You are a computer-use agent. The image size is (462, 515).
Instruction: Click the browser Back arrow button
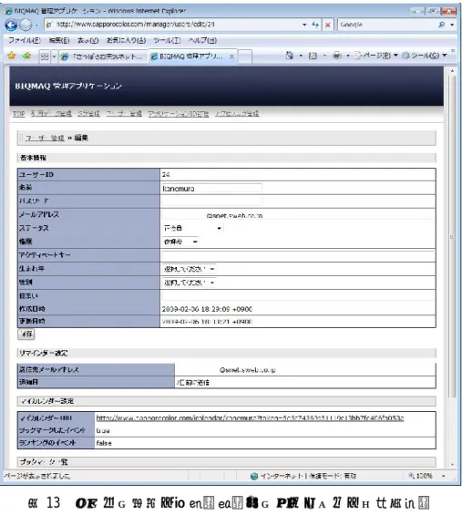(11, 25)
